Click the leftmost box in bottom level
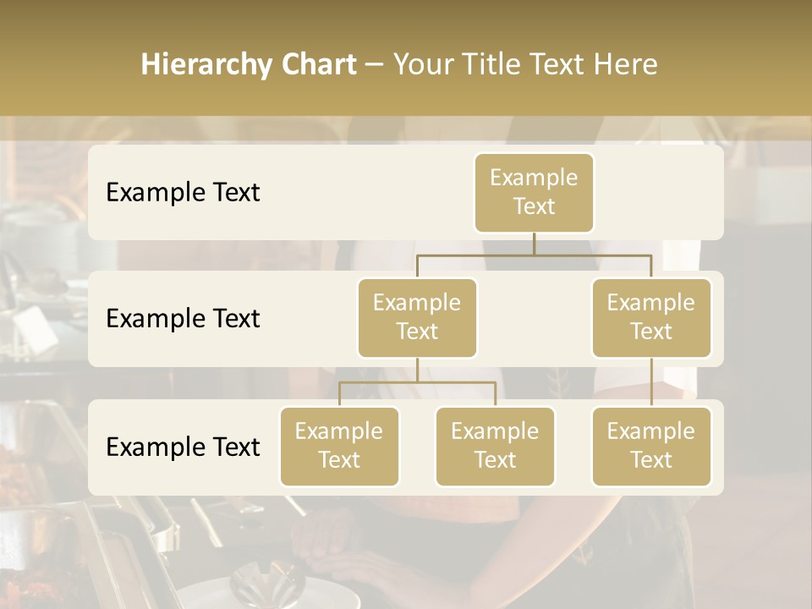Image resolution: width=812 pixels, height=609 pixels. pos(339,447)
